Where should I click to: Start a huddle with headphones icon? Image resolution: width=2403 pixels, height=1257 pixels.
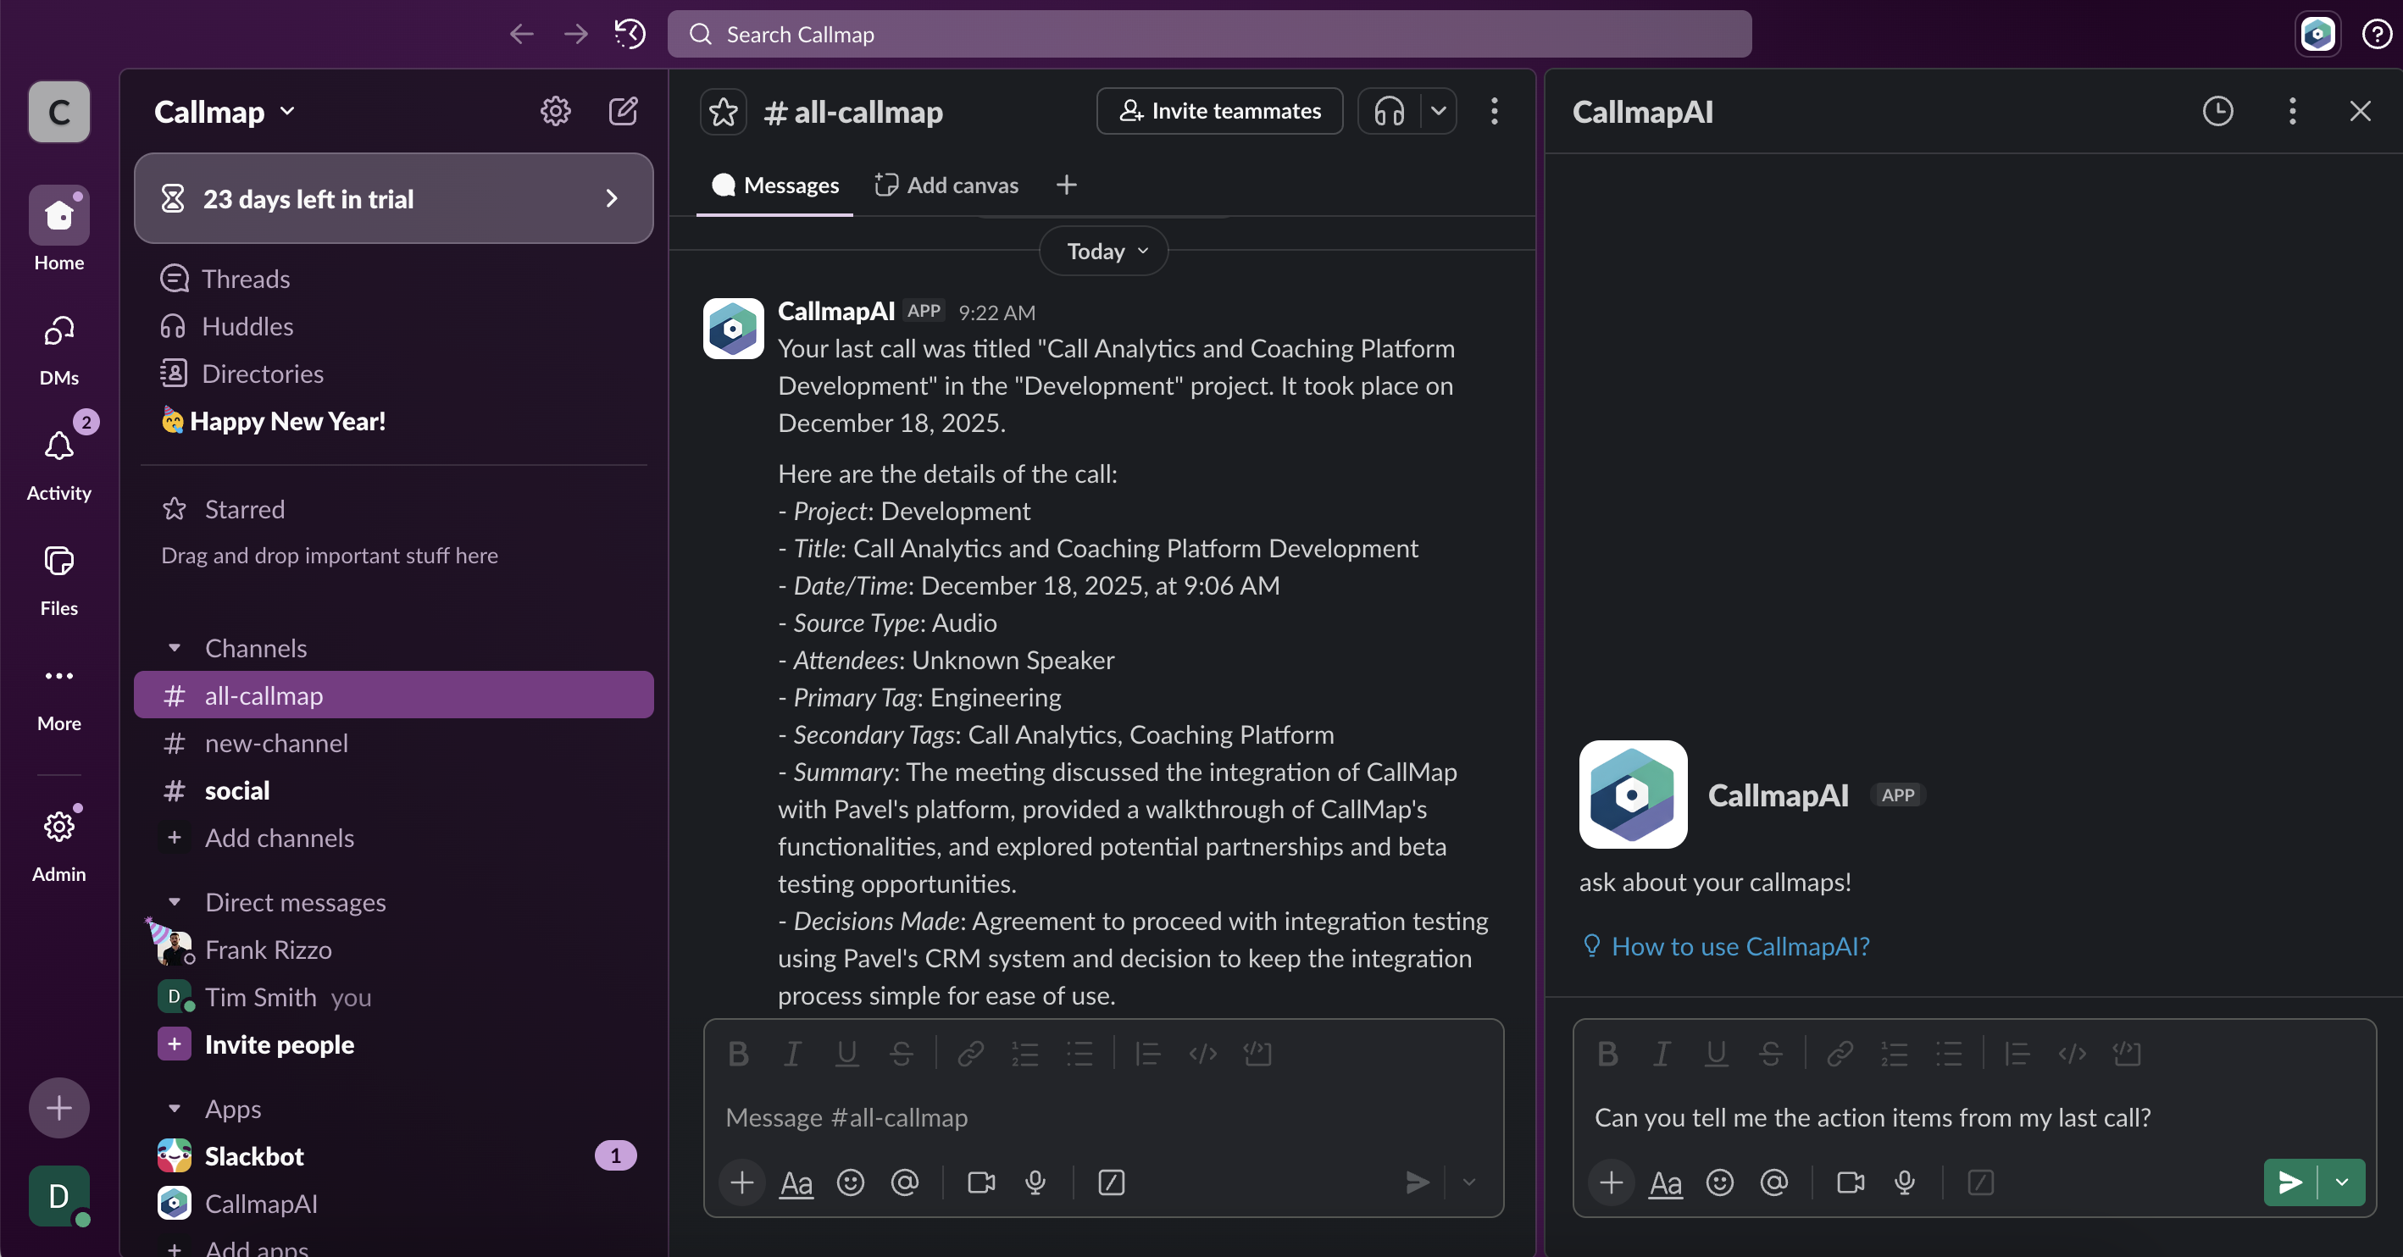1389,111
